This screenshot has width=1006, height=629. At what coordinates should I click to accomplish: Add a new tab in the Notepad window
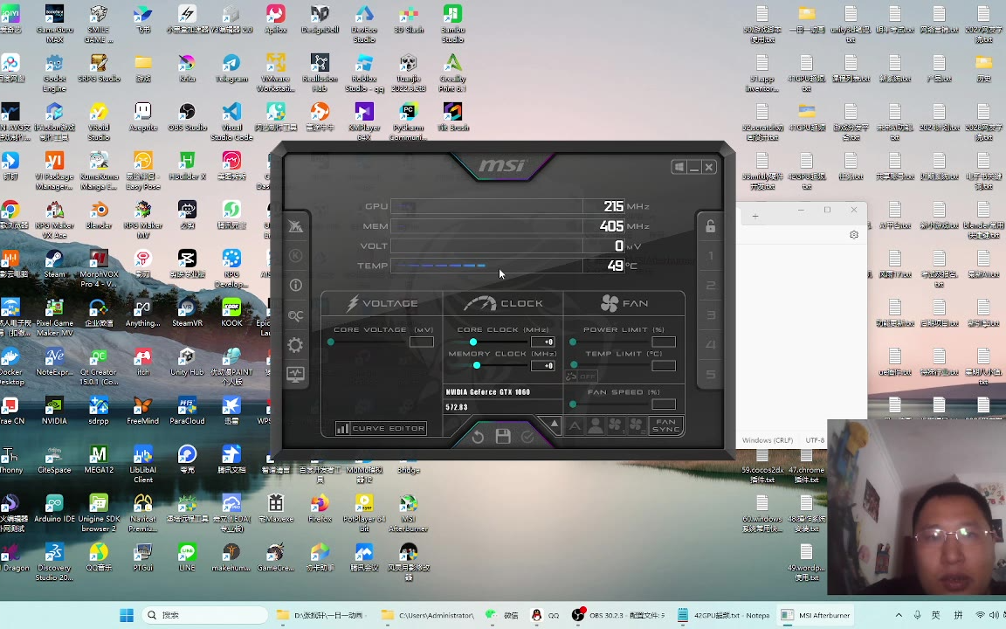755,217
